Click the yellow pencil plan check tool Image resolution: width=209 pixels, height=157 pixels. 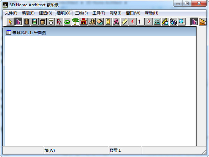click(165, 22)
